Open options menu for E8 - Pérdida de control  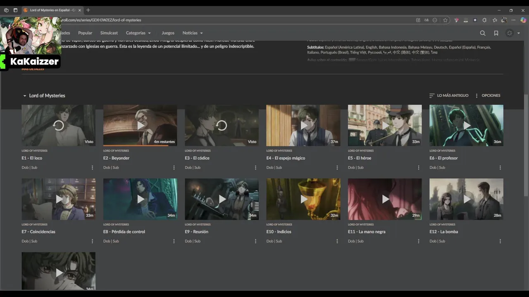(x=174, y=241)
